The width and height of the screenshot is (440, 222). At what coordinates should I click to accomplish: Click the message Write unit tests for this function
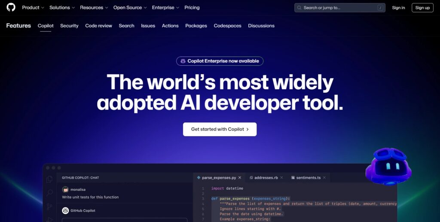(90, 197)
